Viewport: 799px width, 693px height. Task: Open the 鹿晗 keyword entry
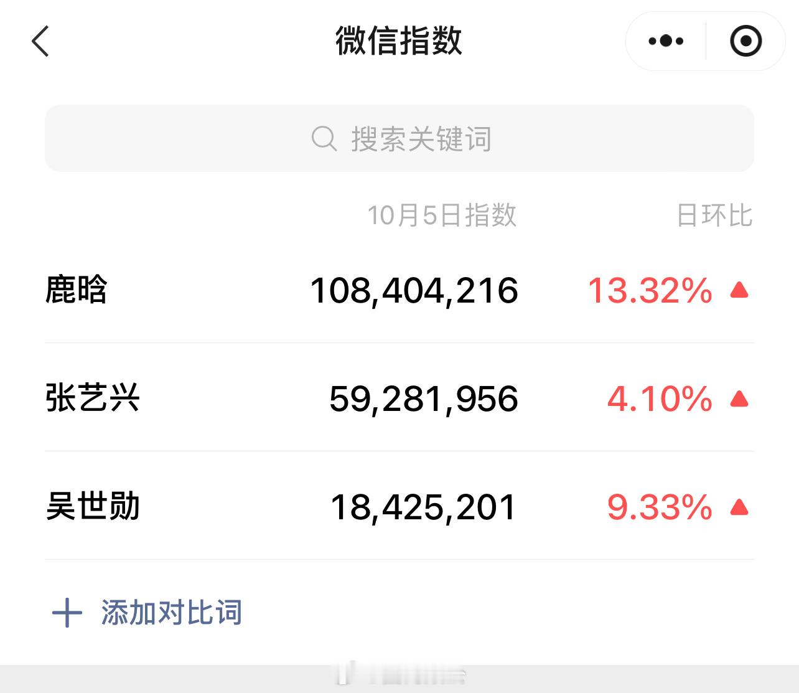point(77,290)
